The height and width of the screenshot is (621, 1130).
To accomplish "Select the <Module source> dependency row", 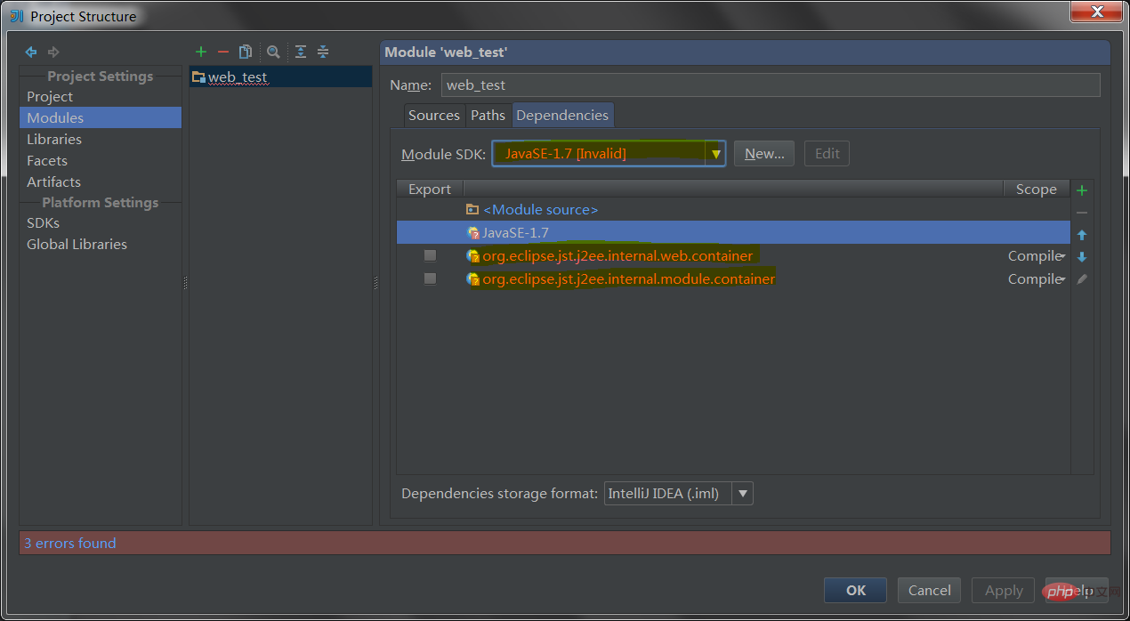I will (x=733, y=210).
